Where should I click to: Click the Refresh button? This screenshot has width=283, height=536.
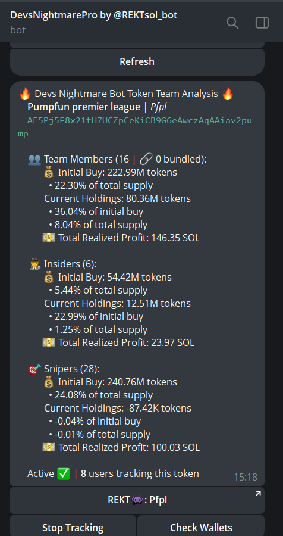pos(137,62)
